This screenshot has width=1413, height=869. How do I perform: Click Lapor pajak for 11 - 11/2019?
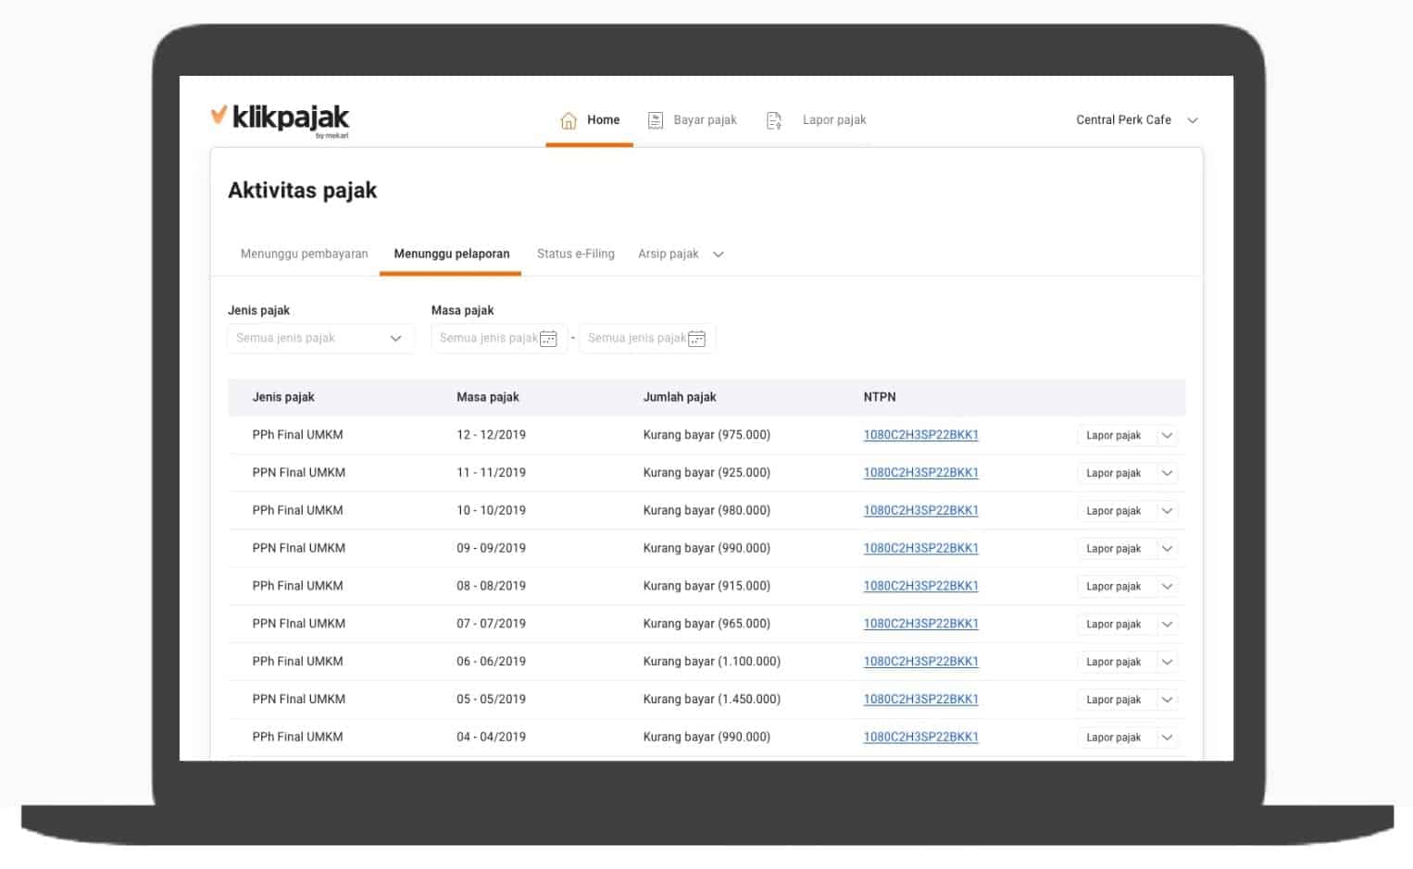1114,473
